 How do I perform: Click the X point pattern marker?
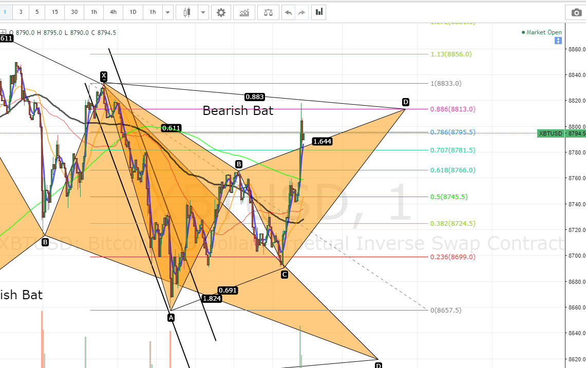click(x=104, y=76)
